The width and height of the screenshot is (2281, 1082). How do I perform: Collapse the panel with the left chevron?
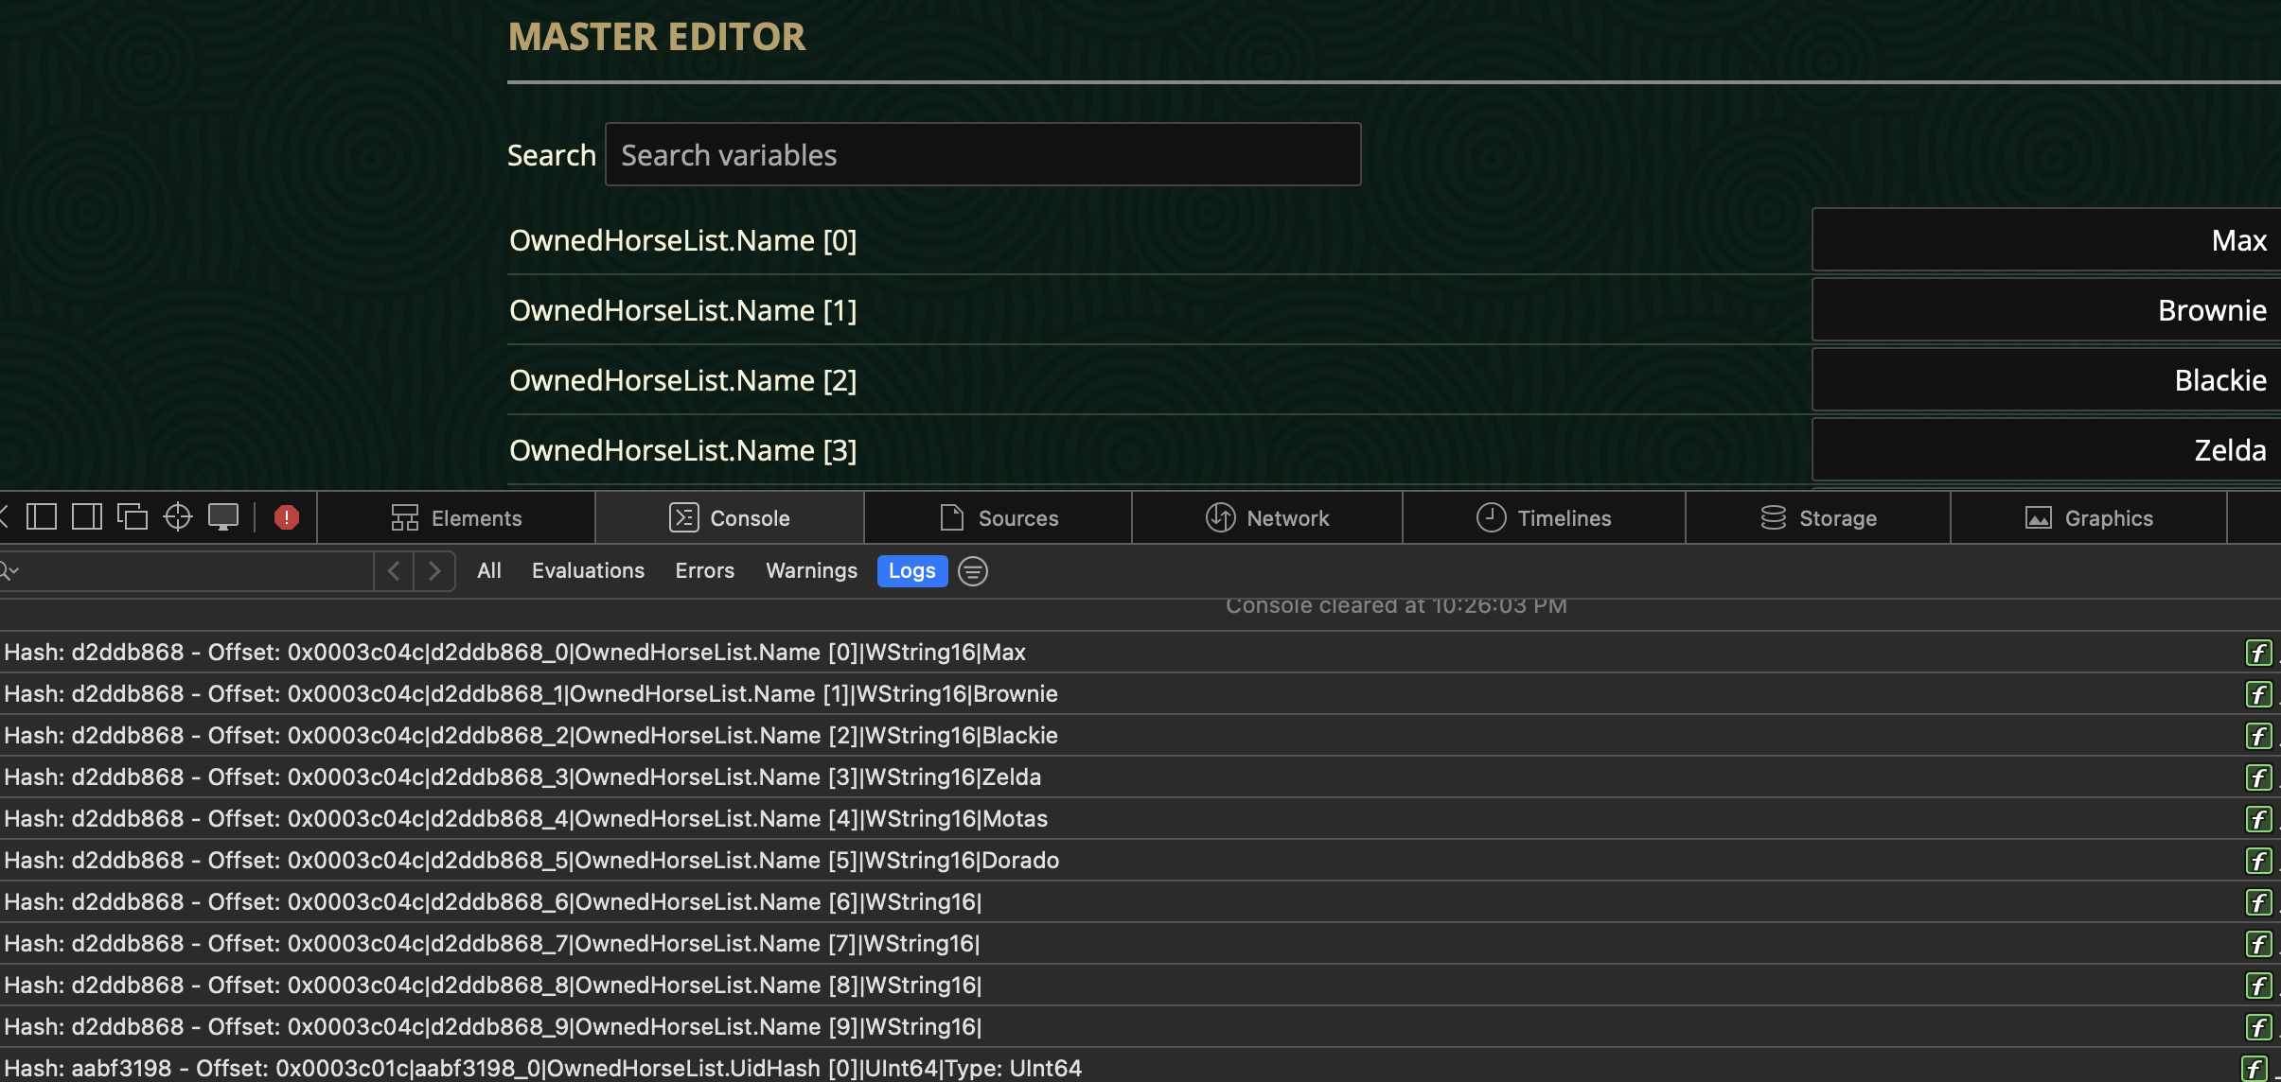(4, 516)
